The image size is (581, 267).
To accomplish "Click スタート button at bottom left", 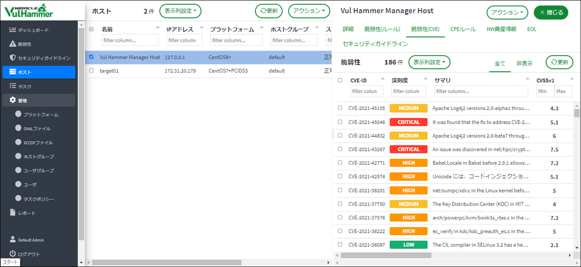I will coord(10,262).
